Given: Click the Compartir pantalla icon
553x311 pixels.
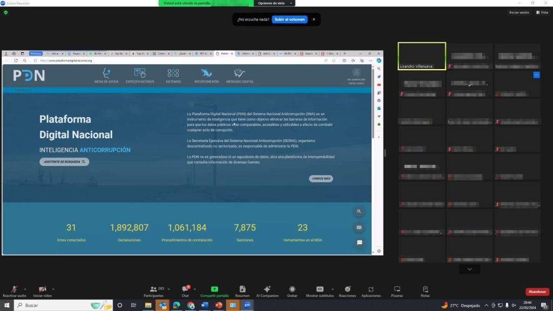Looking at the screenshot, I should 214,289.
